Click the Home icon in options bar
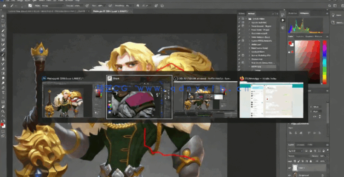 point(5,6)
